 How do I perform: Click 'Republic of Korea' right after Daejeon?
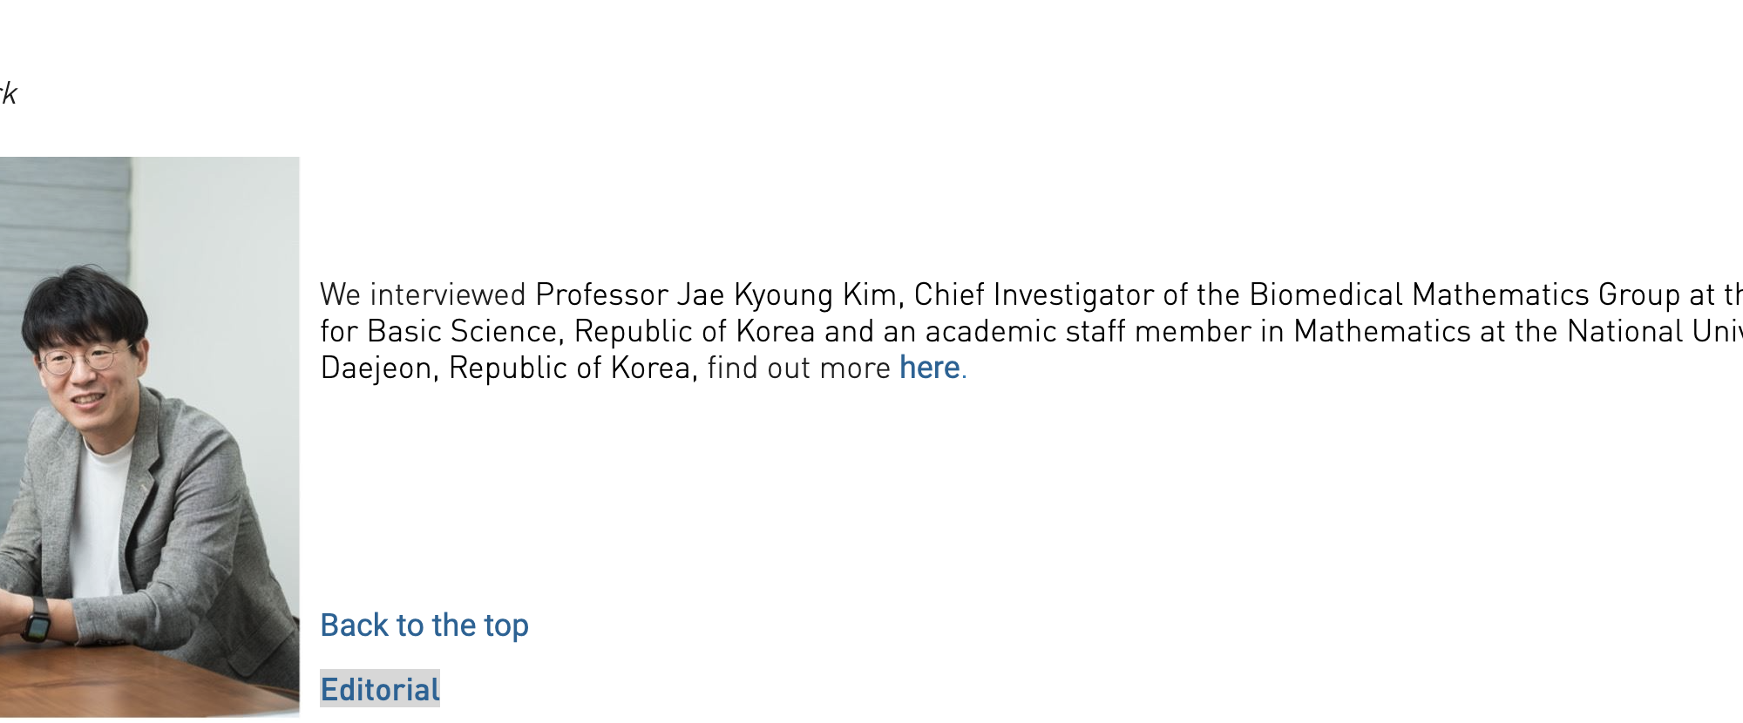click(571, 368)
